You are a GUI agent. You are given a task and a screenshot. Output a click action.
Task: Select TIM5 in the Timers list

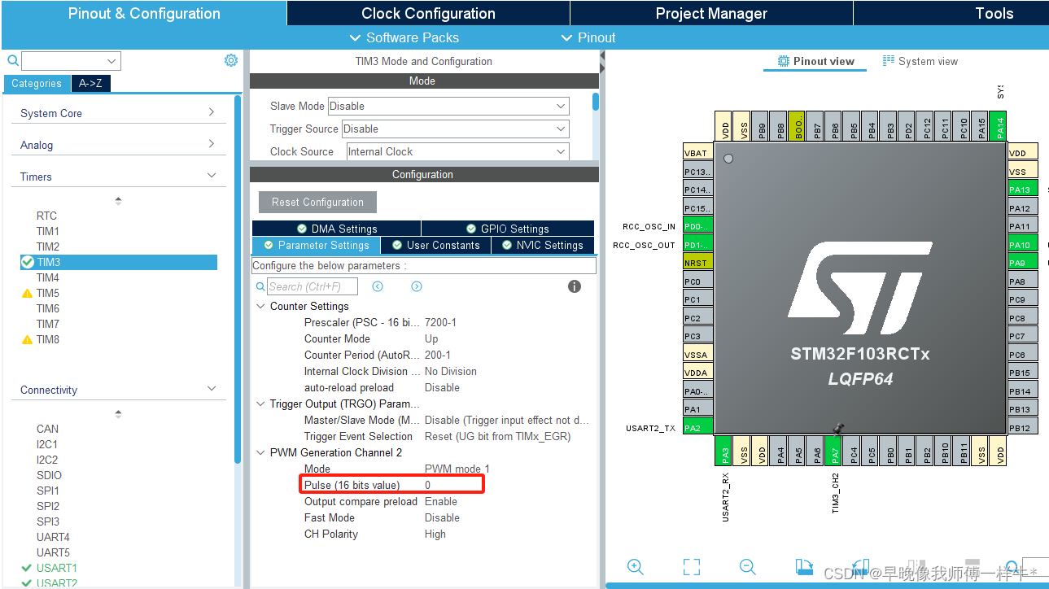coord(48,293)
